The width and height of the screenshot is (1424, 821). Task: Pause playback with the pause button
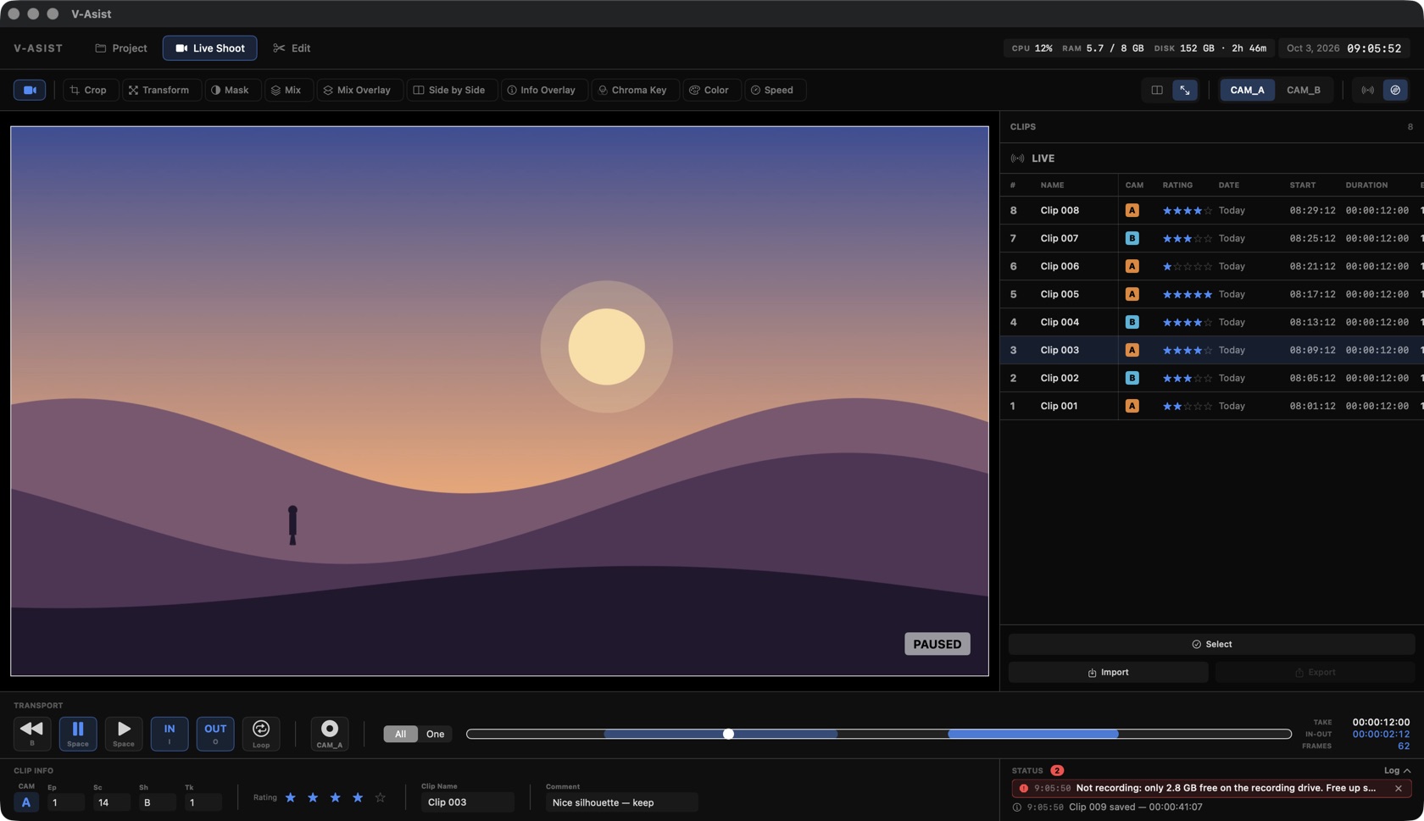pos(78,734)
